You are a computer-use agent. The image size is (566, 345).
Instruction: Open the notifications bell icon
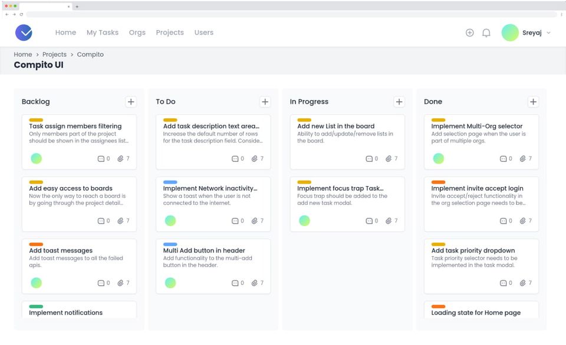click(x=486, y=33)
